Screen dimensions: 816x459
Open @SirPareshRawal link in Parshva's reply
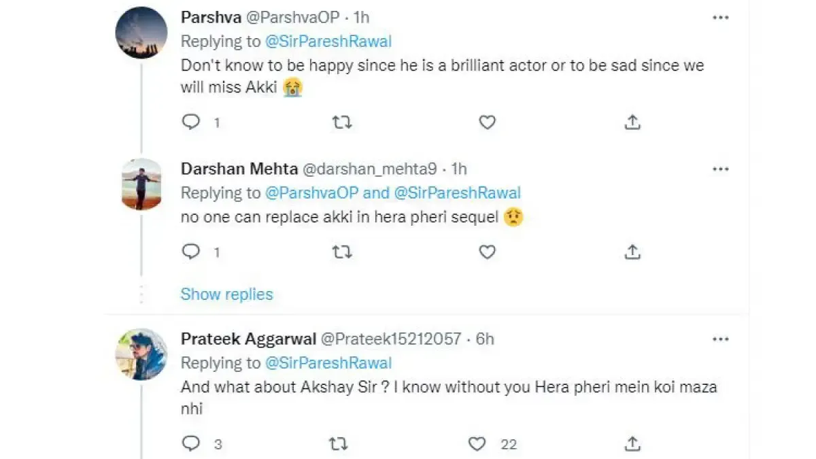pyautogui.click(x=328, y=41)
